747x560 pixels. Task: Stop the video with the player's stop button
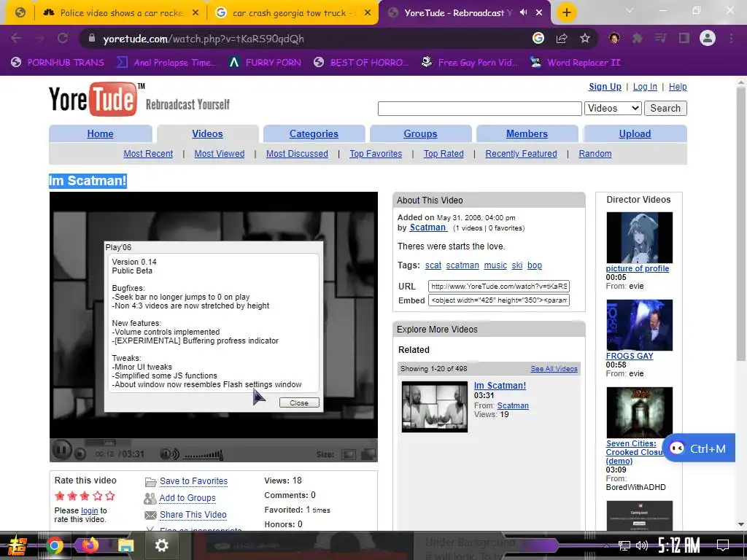(x=80, y=454)
